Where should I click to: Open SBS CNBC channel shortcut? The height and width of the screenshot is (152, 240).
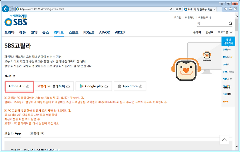(x=227, y=87)
